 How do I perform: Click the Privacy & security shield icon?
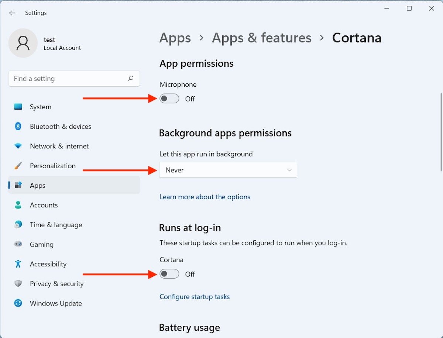(x=18, y=284)
